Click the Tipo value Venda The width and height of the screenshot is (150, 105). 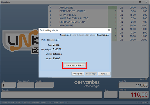[x=56, y=45]
